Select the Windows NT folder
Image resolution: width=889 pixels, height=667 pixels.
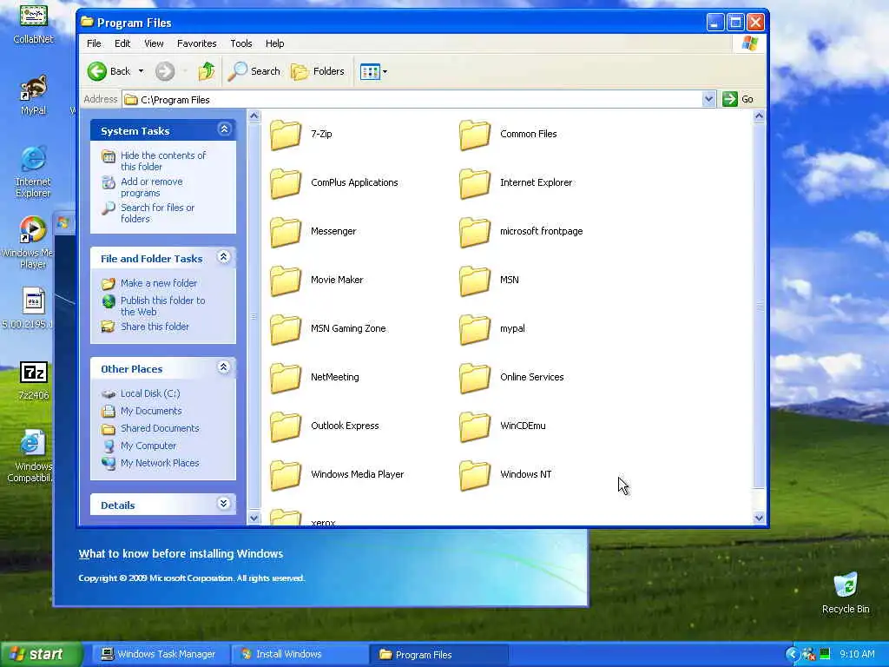[504, 475]
